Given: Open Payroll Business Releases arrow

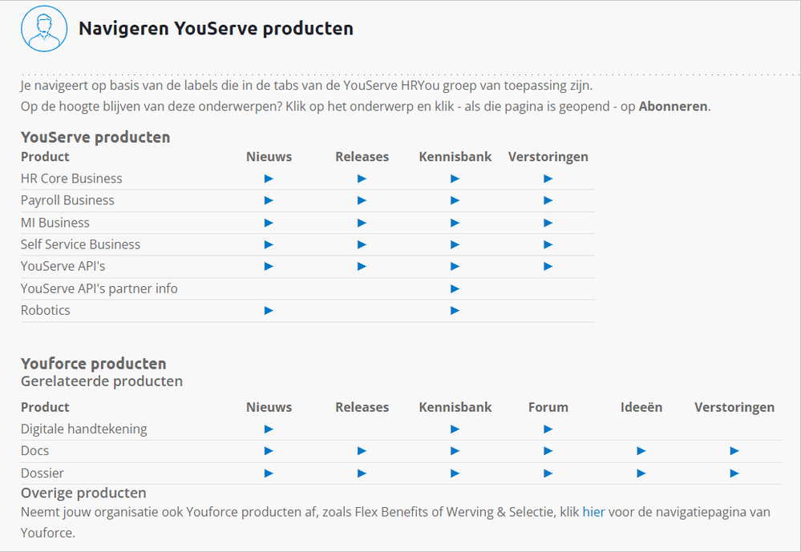Looking at the screenshot, I should pos(362,200).
